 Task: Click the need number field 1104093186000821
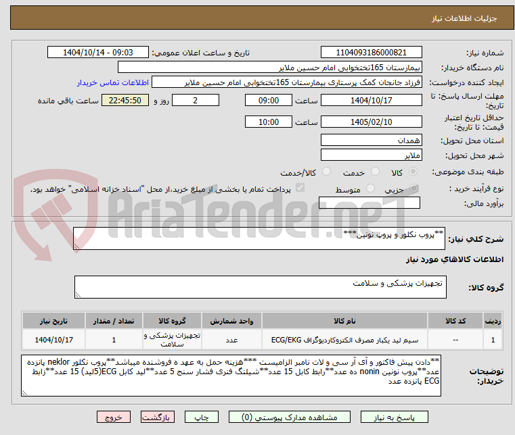coord(371,53)
